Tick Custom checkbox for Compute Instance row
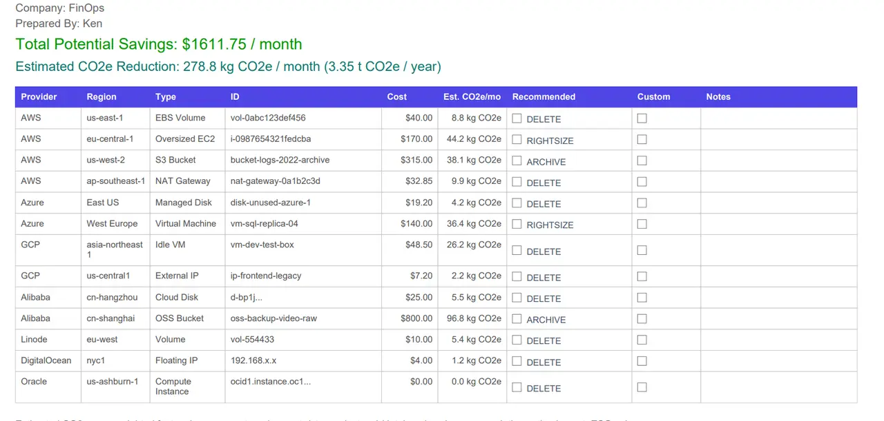Image resolution: width=884 pixels, height=421 pixels. [x=642, y=387]
